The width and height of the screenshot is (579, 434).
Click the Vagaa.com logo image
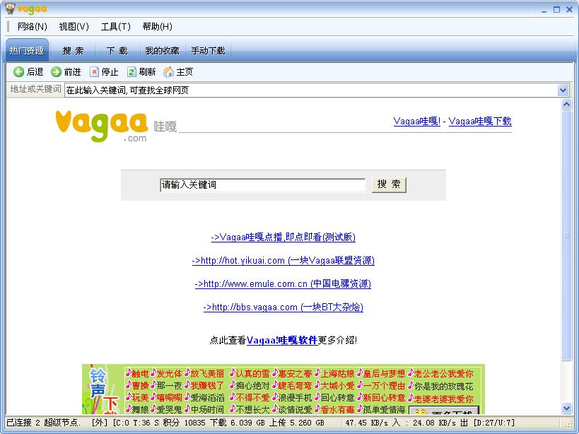(102, 127)
